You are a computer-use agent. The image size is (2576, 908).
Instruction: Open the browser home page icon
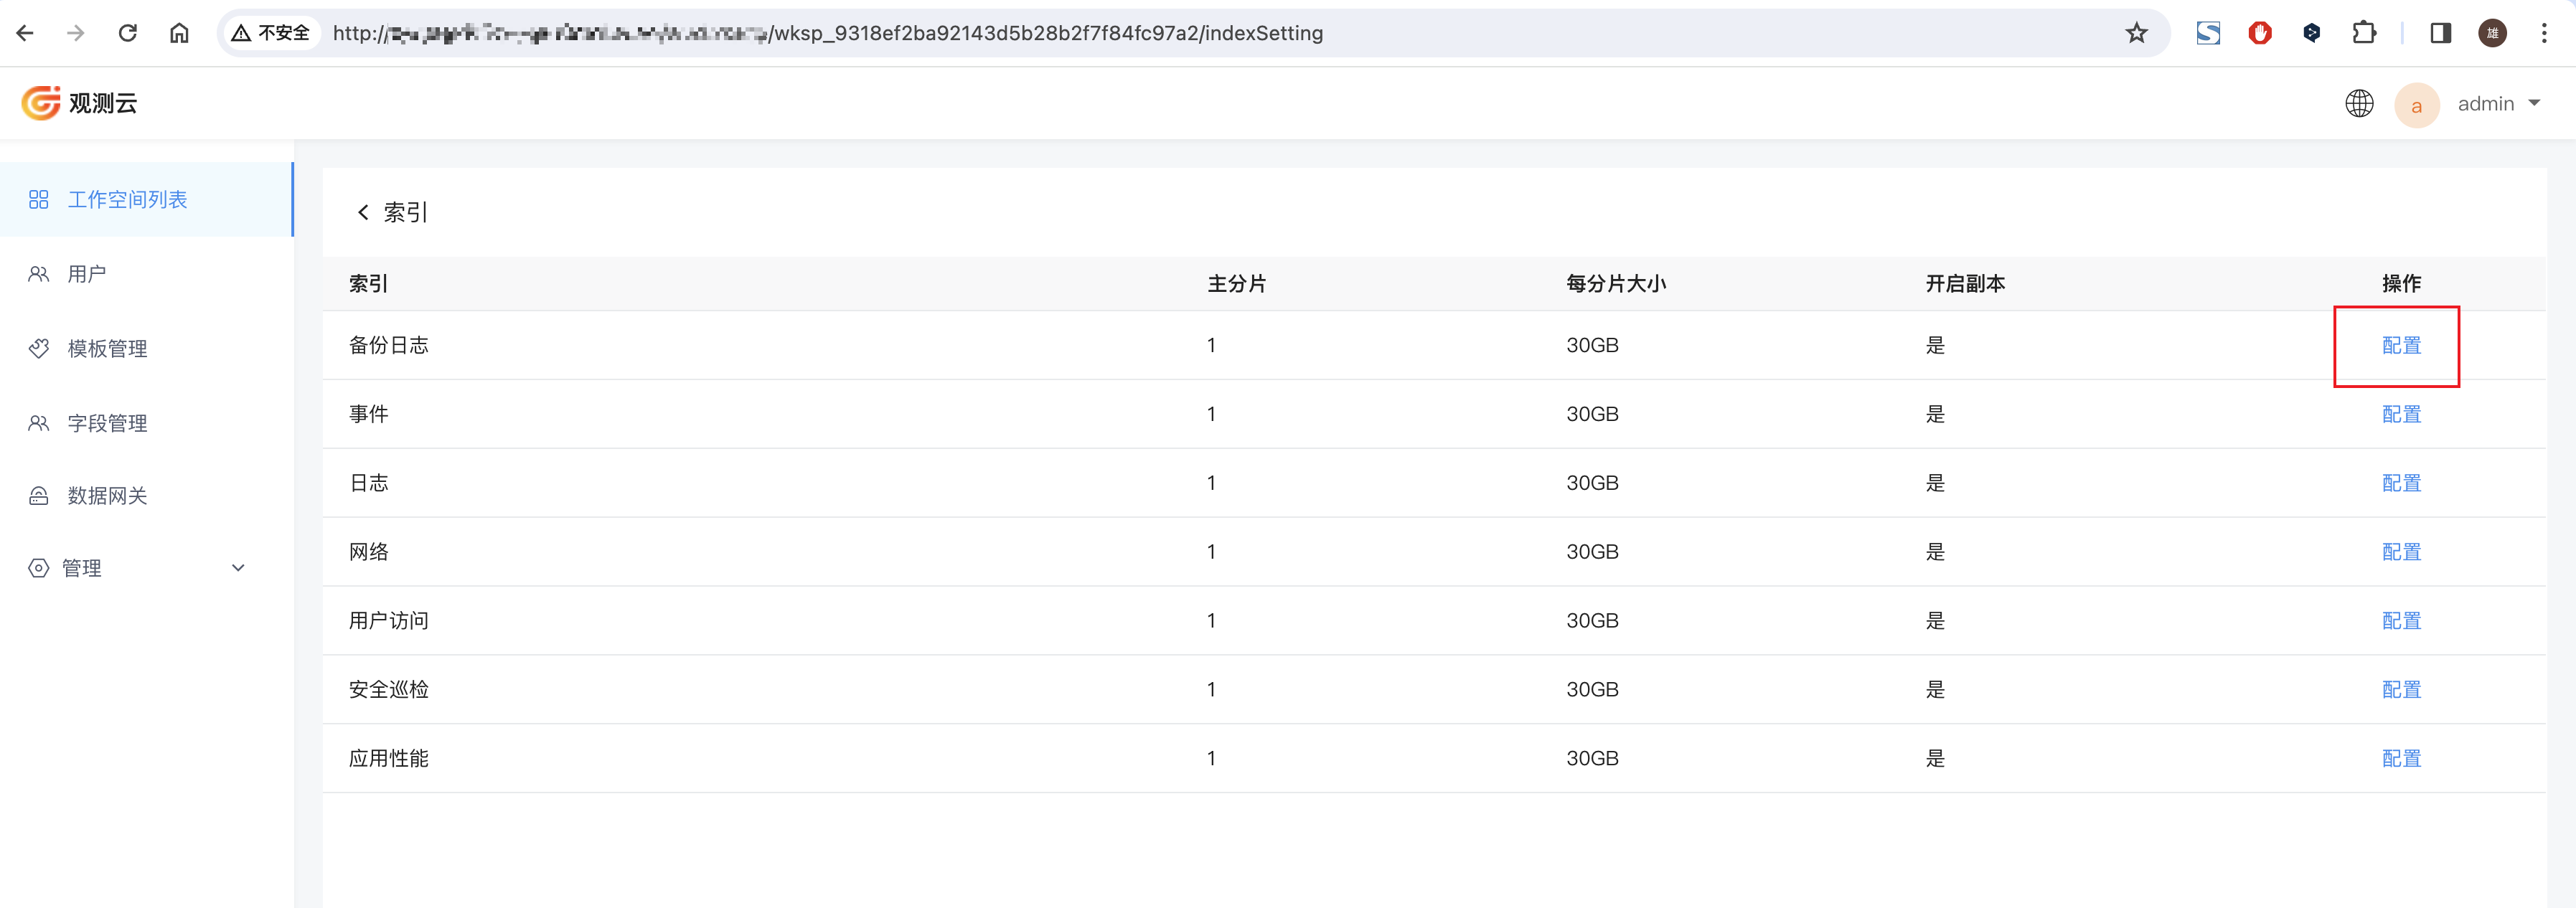[179, 33]
